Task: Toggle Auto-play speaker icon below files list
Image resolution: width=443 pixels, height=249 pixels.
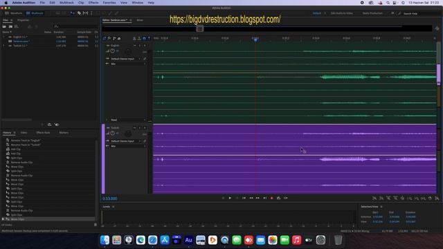Action: [x=57, y=124]
